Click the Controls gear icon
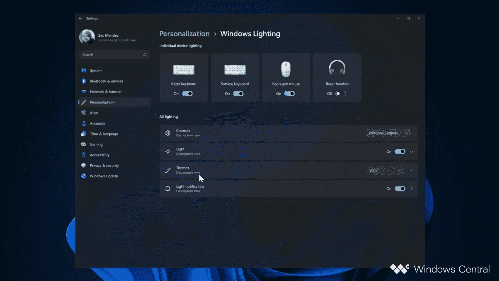Screen dimensions: 499x281 point(168,133)
